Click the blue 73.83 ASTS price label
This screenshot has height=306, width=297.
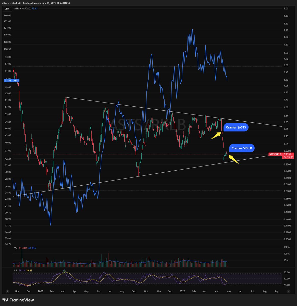(12, 81)
